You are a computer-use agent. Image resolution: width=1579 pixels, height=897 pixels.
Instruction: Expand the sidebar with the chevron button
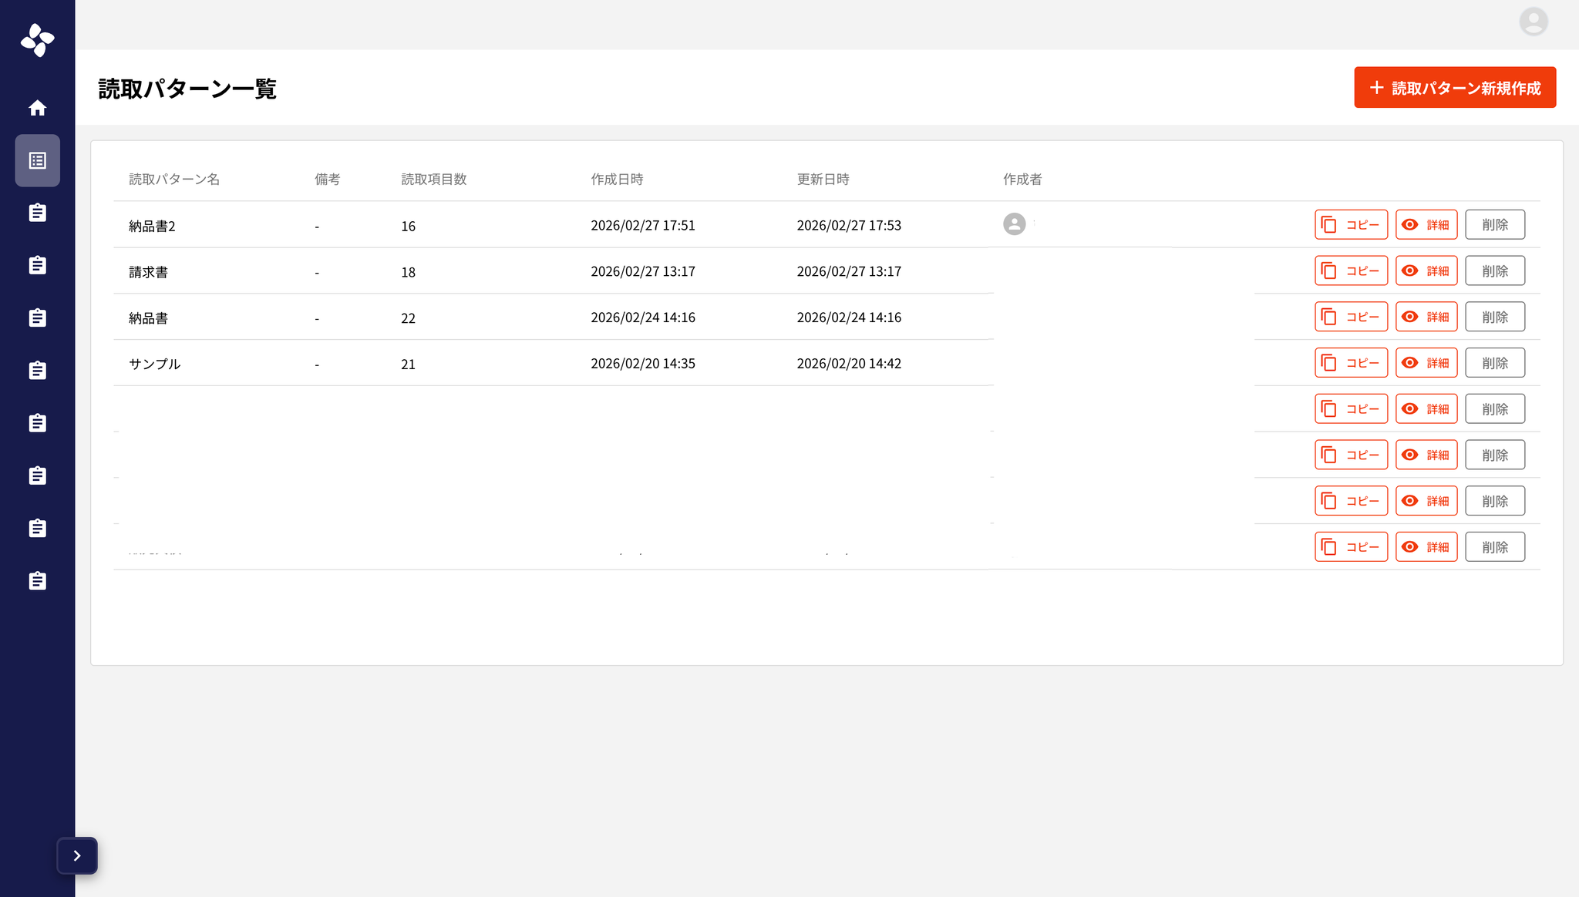pos(77,855)
